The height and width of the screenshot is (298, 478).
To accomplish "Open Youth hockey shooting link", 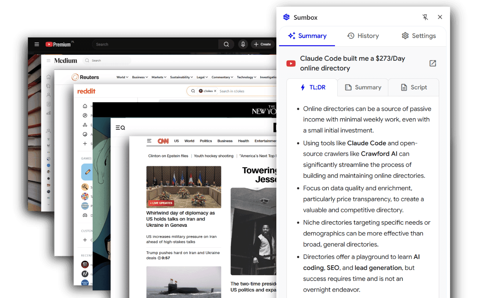I will point(214,156).
